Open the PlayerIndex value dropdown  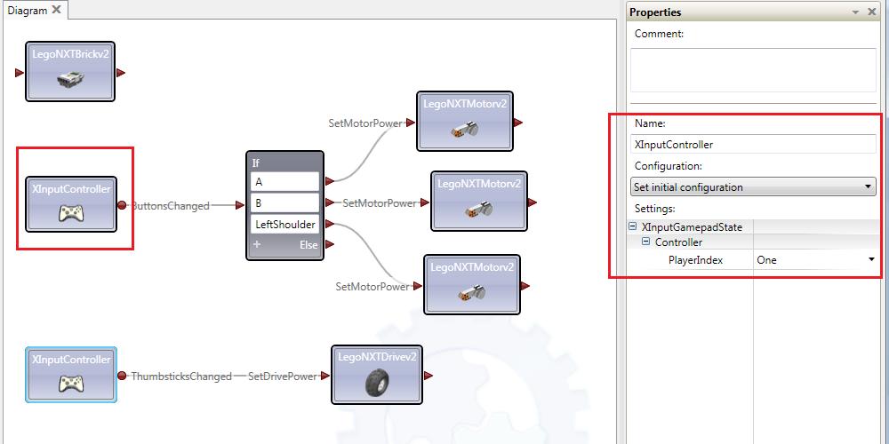coord(871,260)
